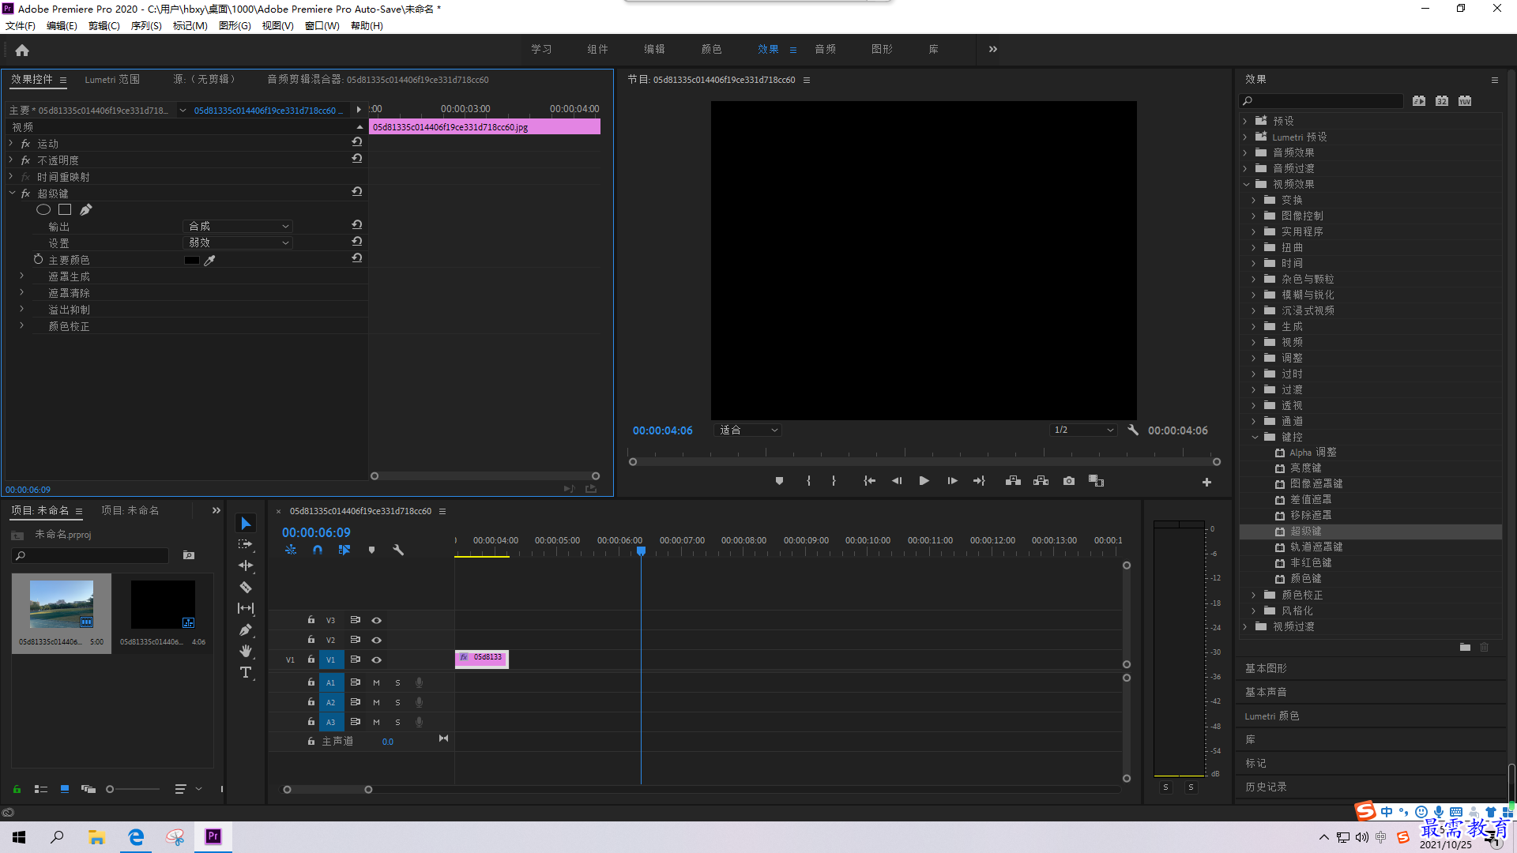Toggle accelerated effects filter icon
The image size is (1517, 853).
tap(1419, 101)
